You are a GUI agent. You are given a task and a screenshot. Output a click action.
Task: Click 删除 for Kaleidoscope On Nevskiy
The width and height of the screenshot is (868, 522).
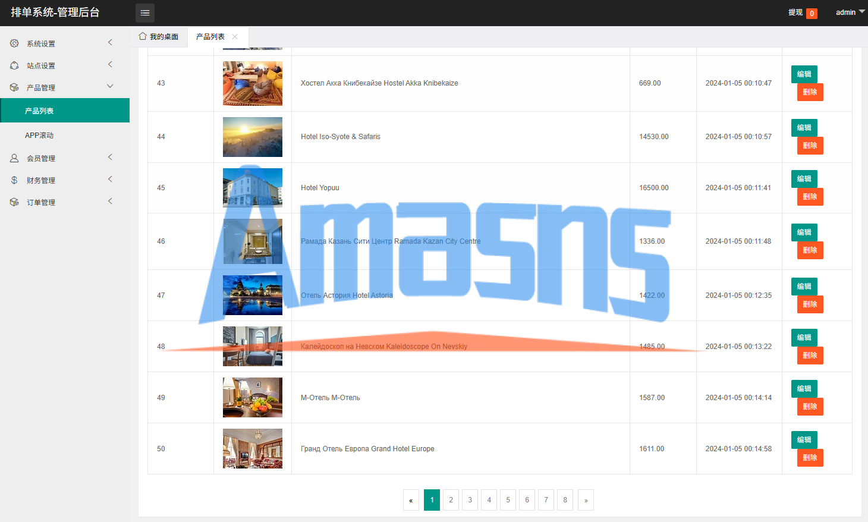coord(810,356)
